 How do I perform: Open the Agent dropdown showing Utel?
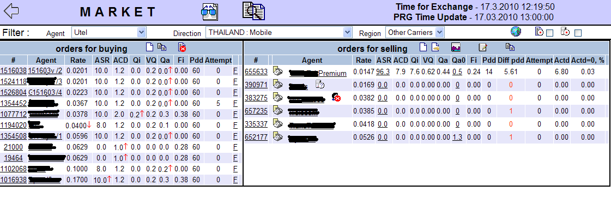[108, 32]
